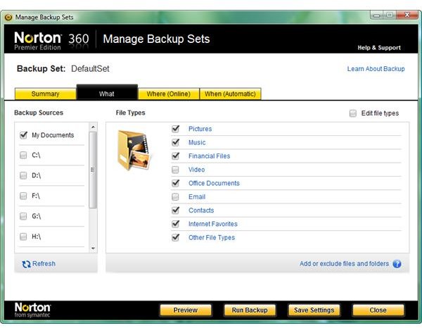Viewport: 422px width, 328px height.
Task: Click the DefaultSet backup set name
Action: click(x=90, y=69)
